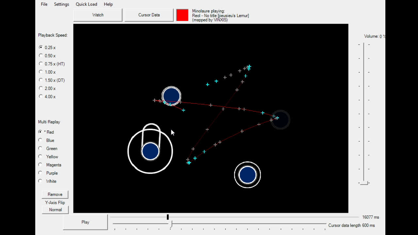Select 0.75 x (HT) playback speed
The image size is (418, 235).
pyautogui.click(x=41, y=64)
